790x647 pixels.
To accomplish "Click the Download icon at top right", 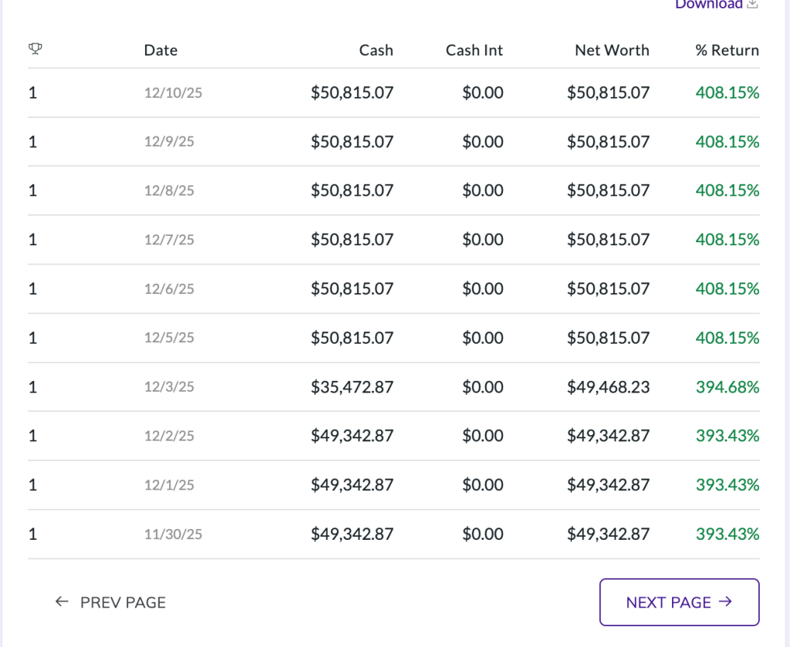I will point(752,5).
